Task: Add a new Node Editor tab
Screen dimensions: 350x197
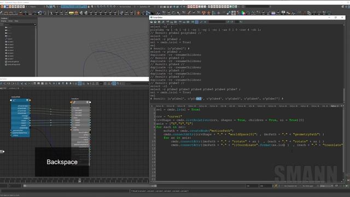Action: (22, 88)
